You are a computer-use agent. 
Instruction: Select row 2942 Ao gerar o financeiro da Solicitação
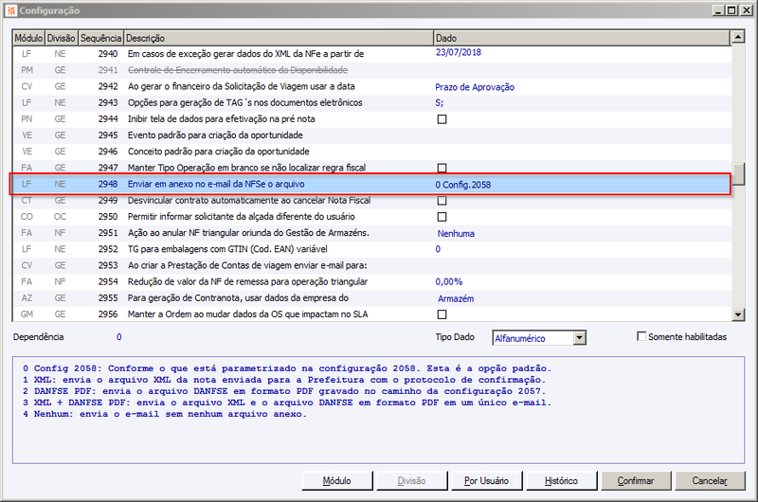click(371, 87)
